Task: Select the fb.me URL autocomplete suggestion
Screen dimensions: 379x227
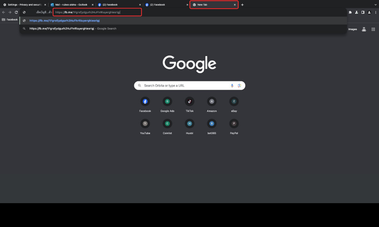Action: tap(183, 20)
